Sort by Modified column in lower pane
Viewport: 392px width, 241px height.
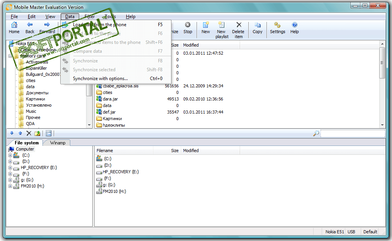210,151
